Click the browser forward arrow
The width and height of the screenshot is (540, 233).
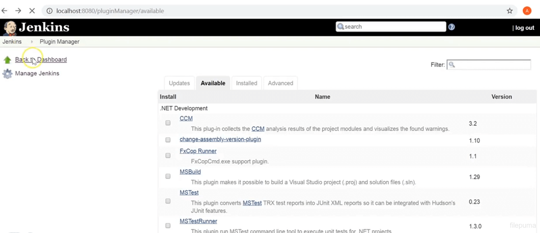18,11
